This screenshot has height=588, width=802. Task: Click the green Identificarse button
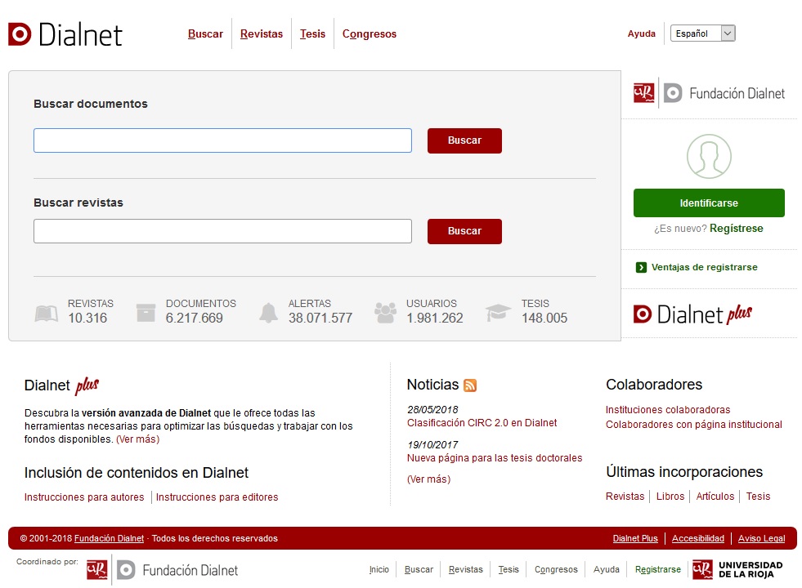pos(709,203)
